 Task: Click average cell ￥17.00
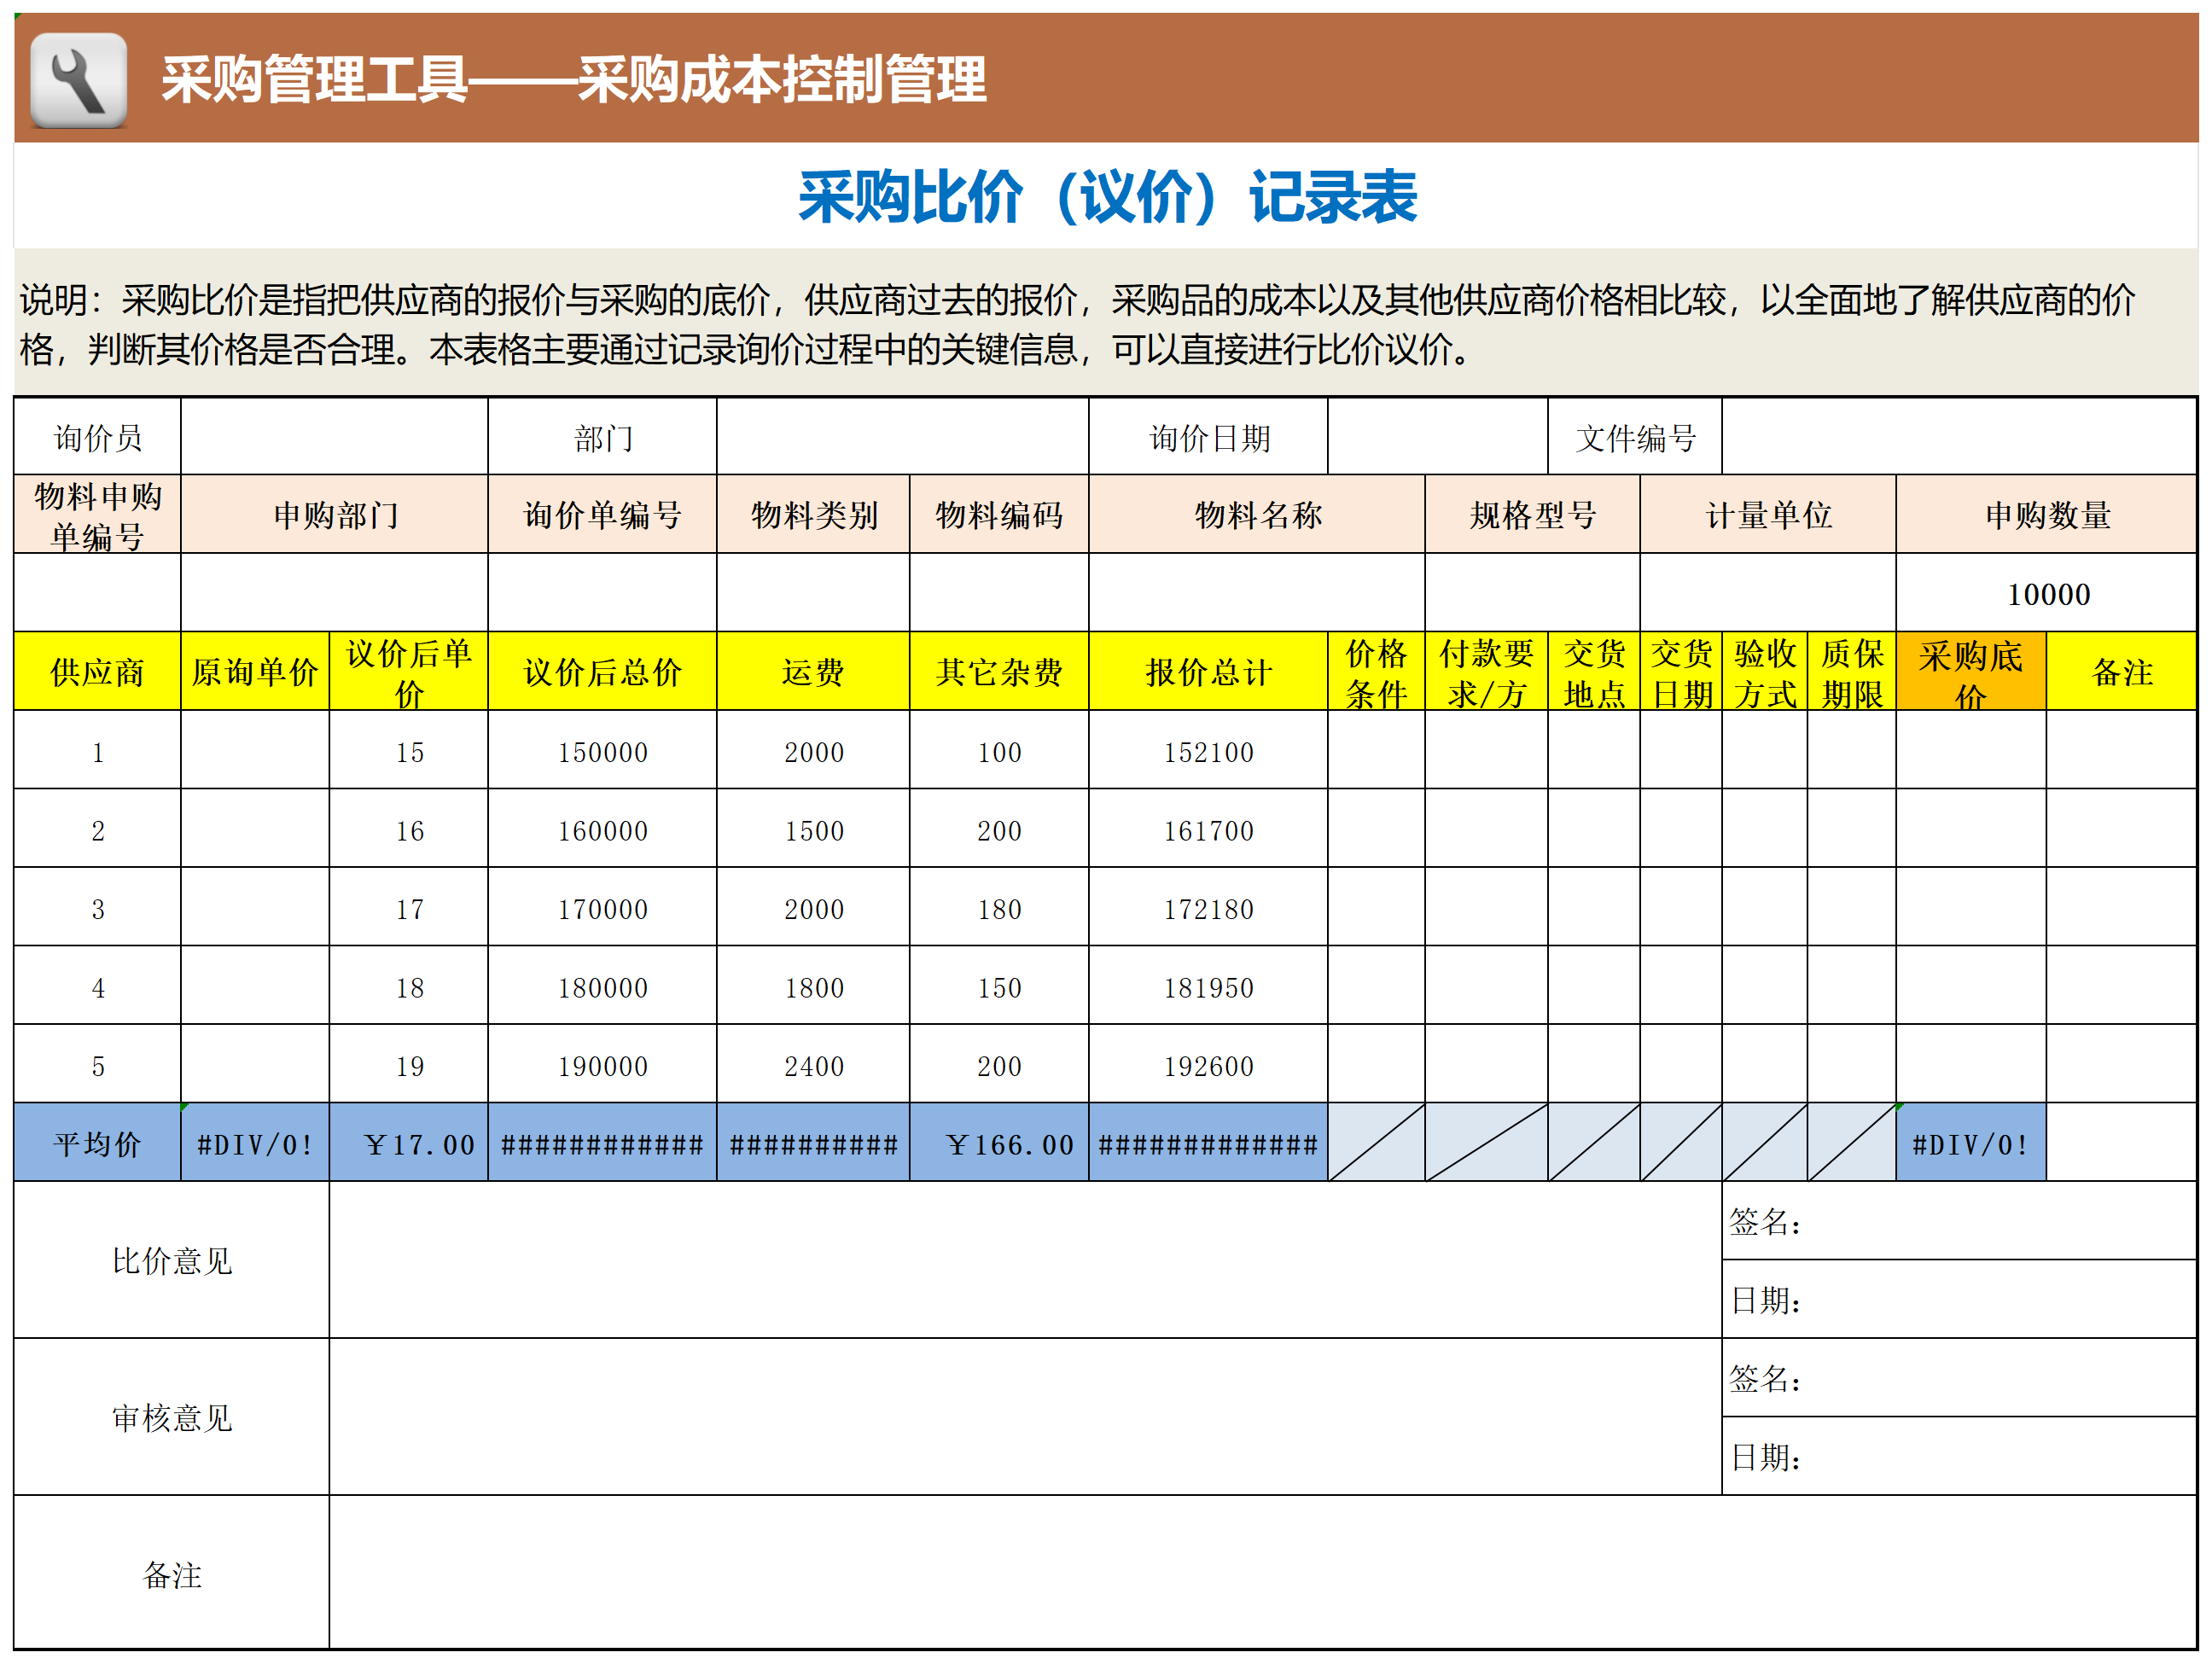(409, 1143)
